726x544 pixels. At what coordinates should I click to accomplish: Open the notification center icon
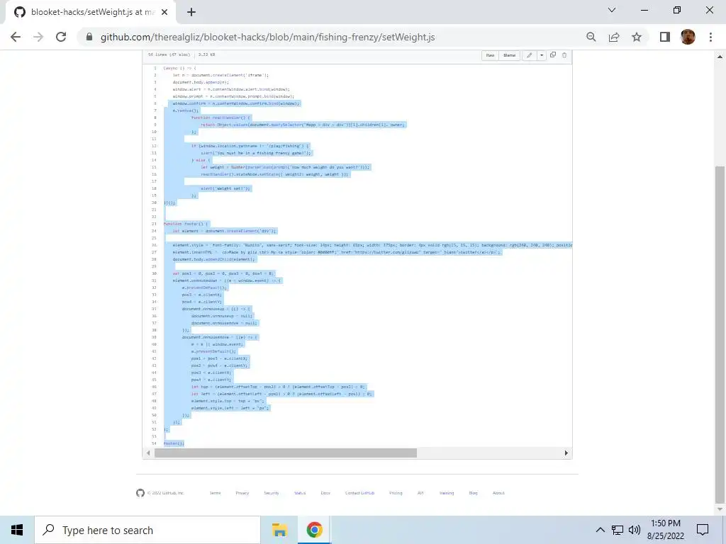click(703, 530)
